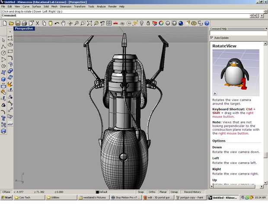
Task: Click the Default layer color swatch
Action: pos(97,192)
